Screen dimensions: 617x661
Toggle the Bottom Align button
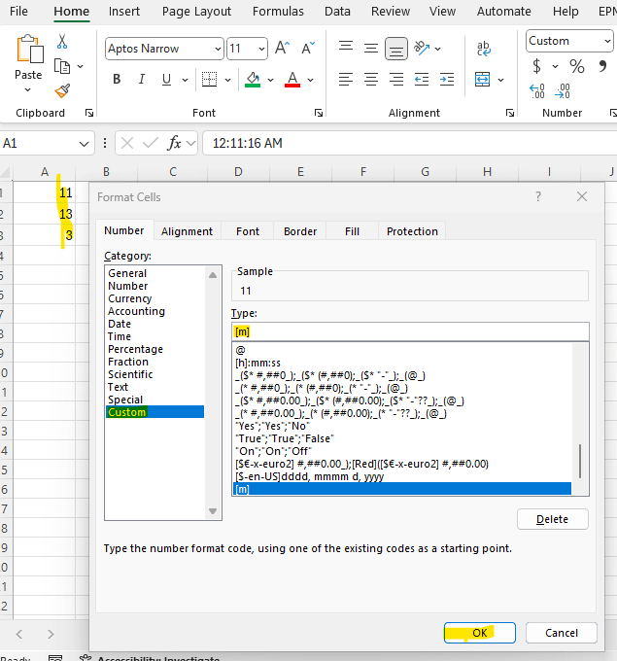[x=396, y=49]
